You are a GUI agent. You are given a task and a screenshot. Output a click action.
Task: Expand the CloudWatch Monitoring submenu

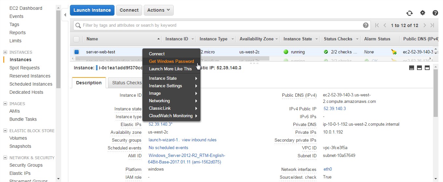click(171, 116)
